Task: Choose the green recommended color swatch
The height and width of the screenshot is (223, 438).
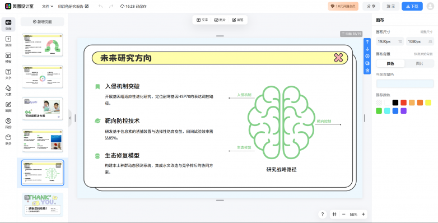Action: pyautogui.click(x=379, y=111)
